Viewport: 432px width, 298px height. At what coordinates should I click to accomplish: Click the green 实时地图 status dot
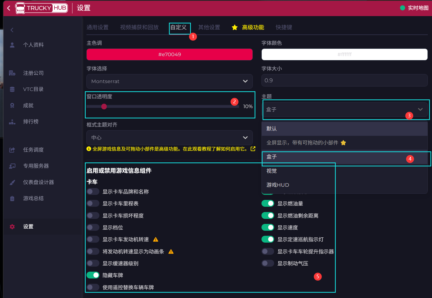402,8
